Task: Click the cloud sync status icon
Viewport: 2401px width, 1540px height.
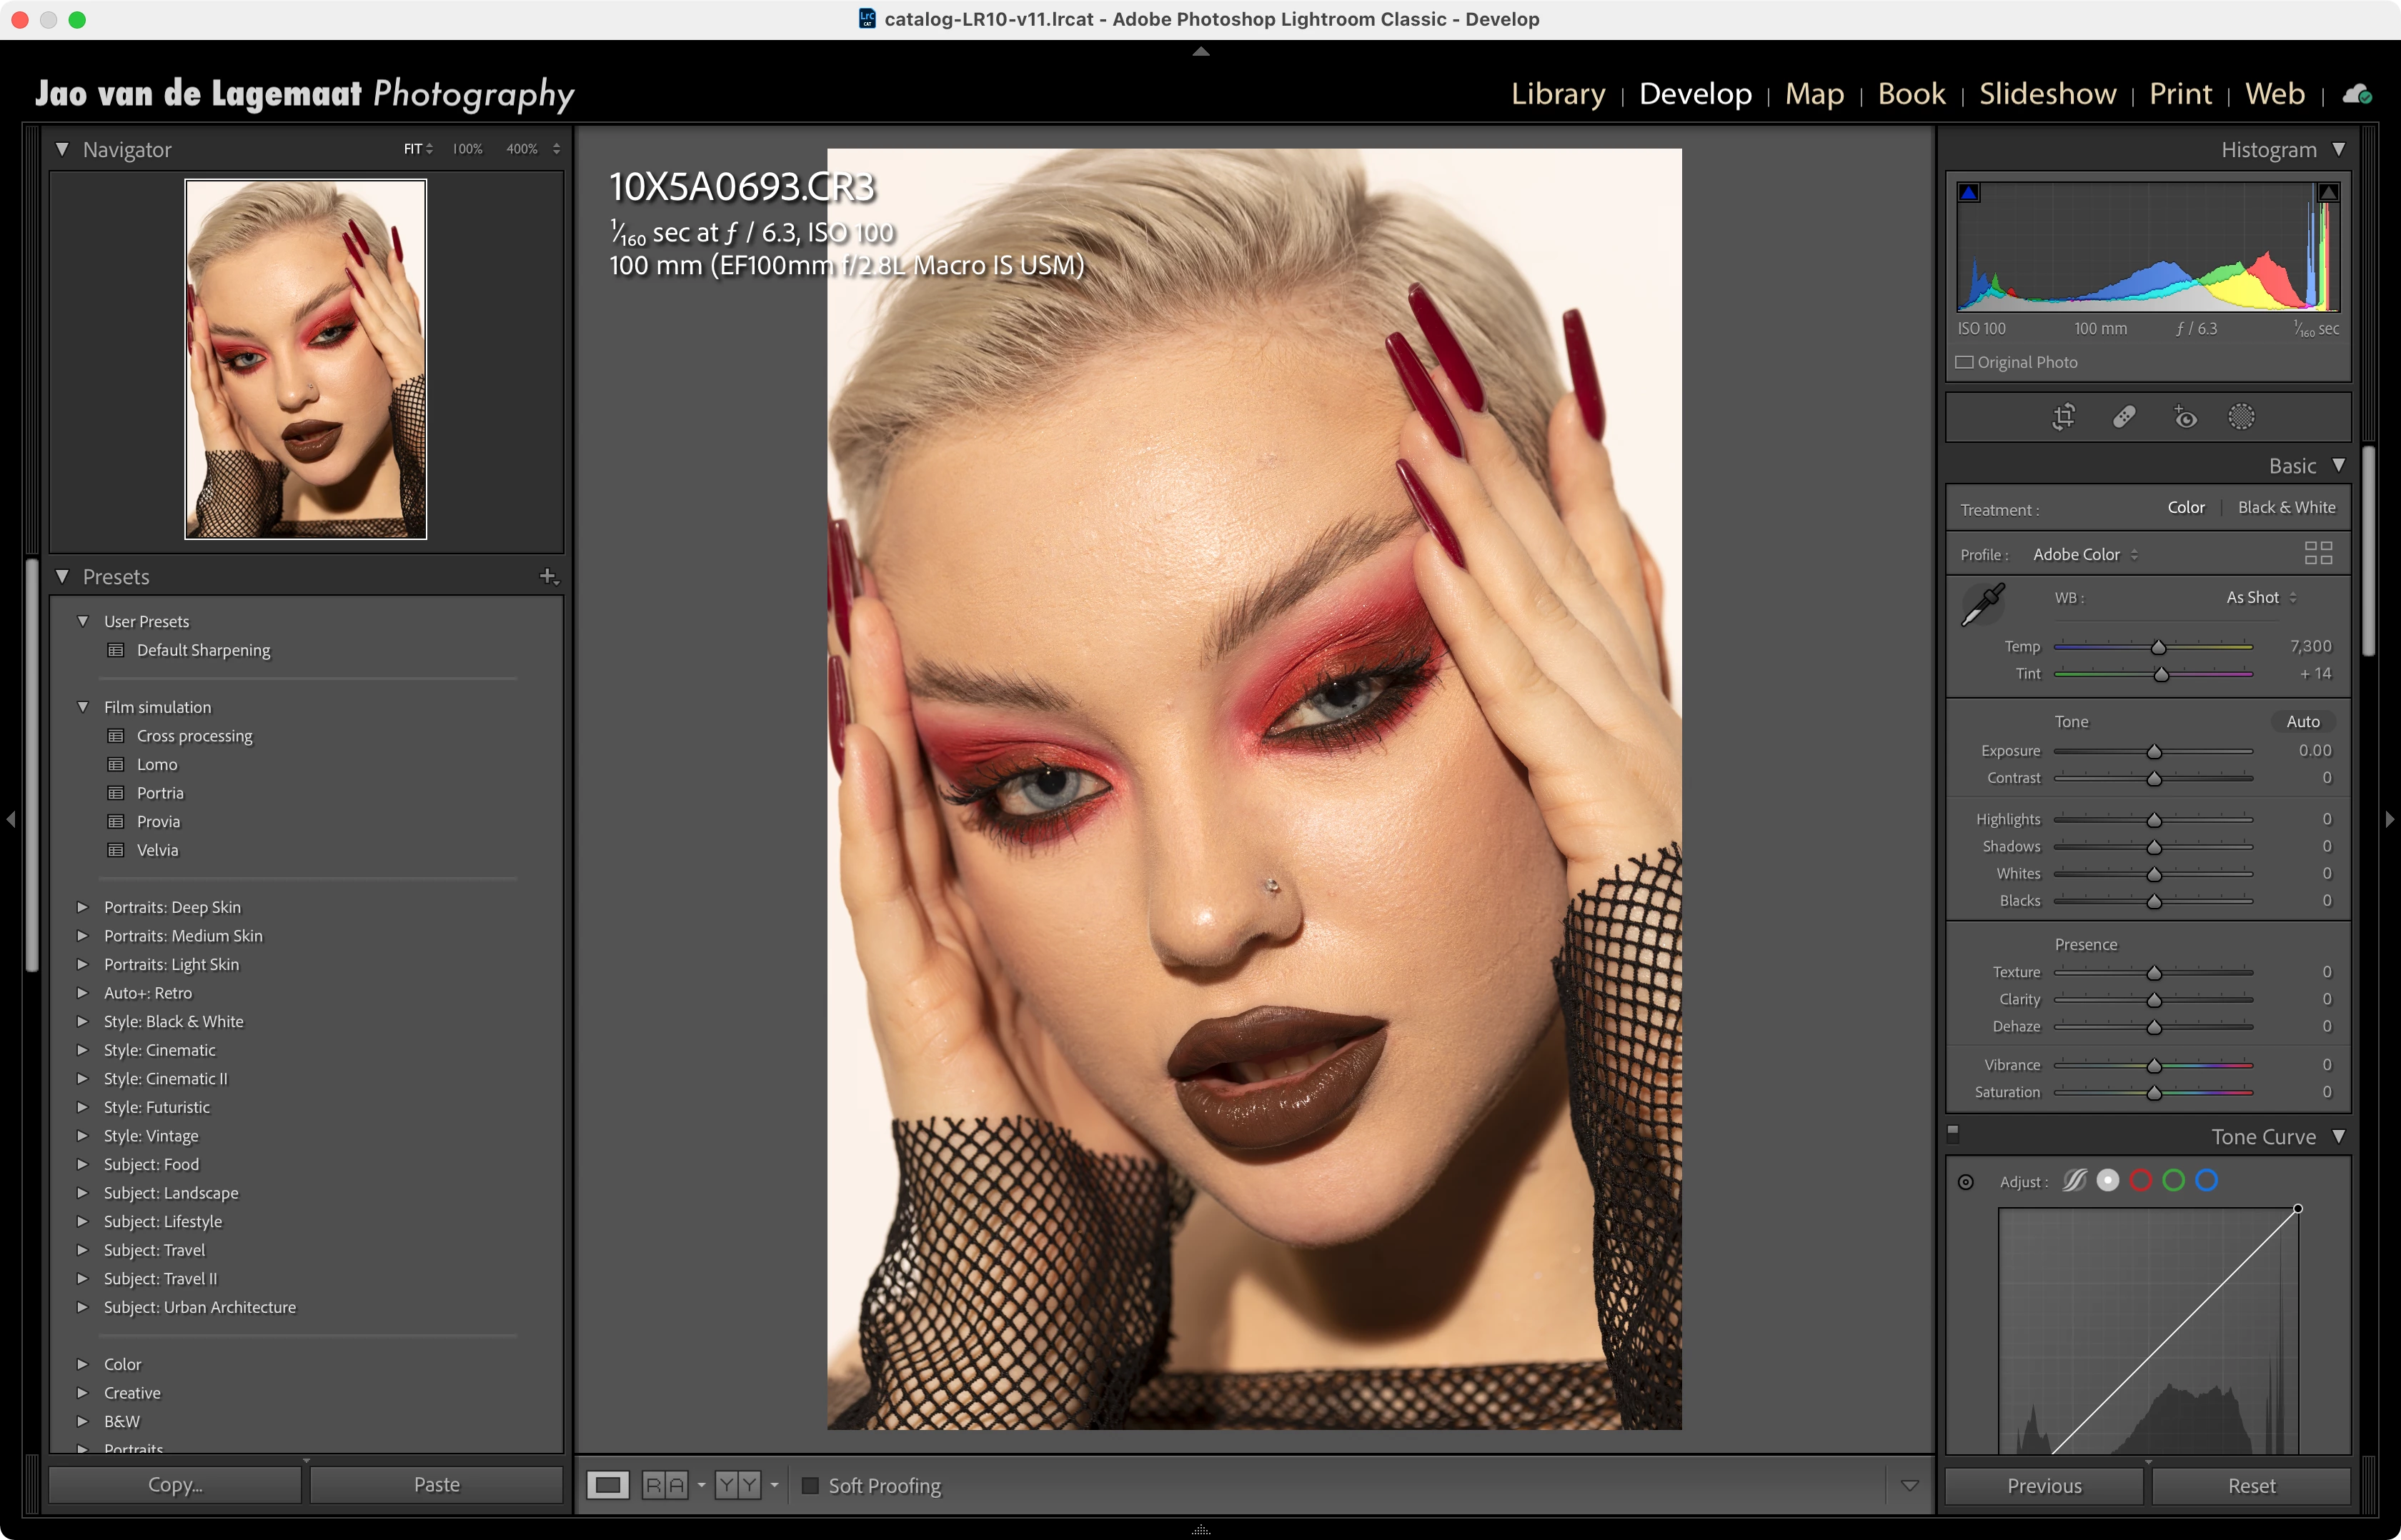Action: [2358, 94]
